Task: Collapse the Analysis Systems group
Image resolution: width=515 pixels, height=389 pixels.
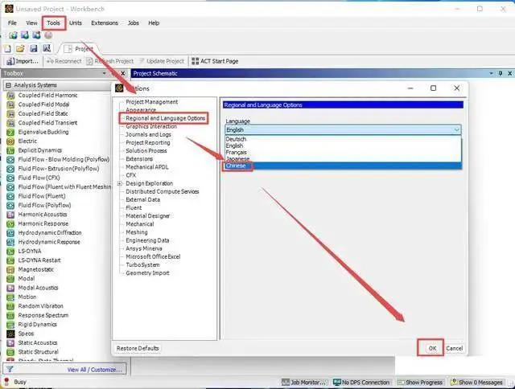Action: coord(8,85)
